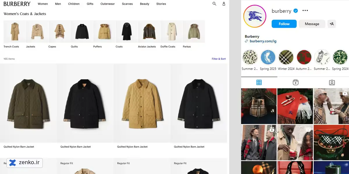Open the Women menu
349x174 pixels.
(x=43, y=4)
